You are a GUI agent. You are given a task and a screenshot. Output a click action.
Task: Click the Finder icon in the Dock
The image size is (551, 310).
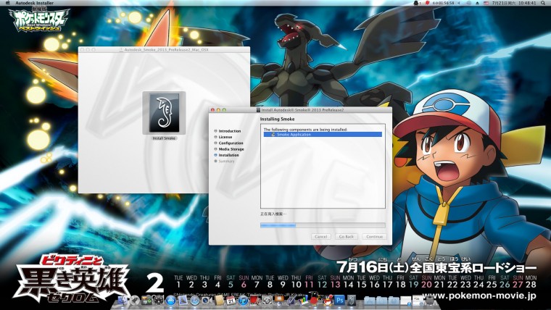[x=122, y=300]
